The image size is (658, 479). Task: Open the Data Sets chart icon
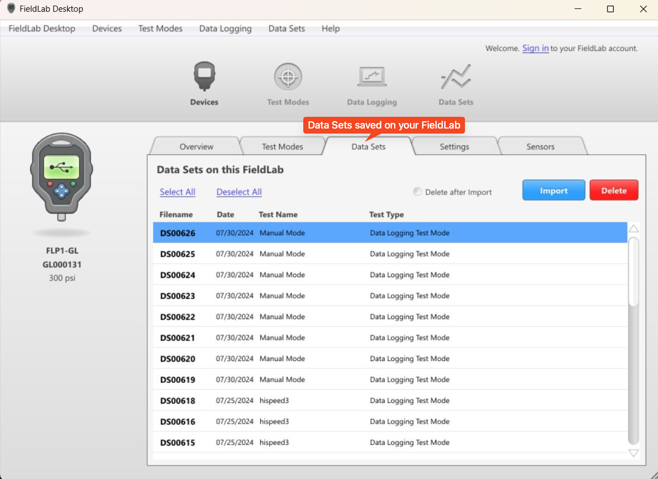[x=456, y=77]
